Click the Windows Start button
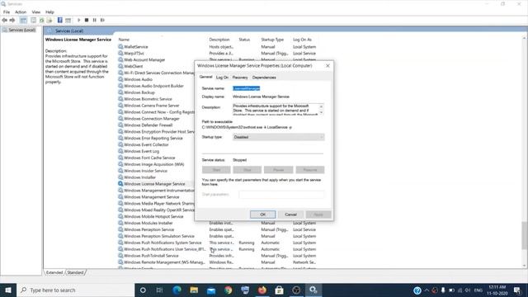Image resolution: width=528 pixels, height=297 pixels. [x=8, y=290]
